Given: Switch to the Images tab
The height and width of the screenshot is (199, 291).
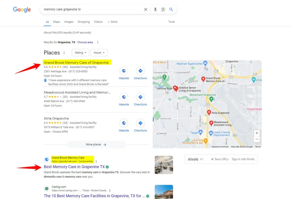Looking at the screenshot, I should point(69,22).
